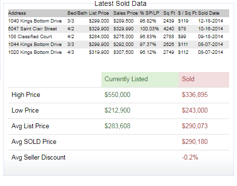This screenshot has width=237, height=186.
Task: Click list price $329,900
Action: pos(99,29)
